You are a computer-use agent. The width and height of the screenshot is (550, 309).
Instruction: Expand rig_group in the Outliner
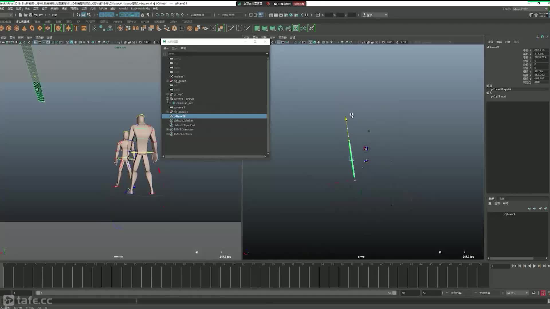[x=168, y=81]
